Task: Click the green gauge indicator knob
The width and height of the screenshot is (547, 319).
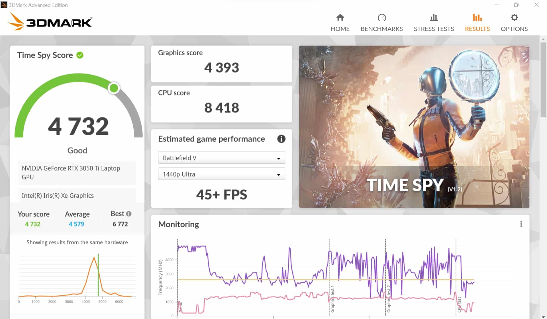Action: tap(114, 88)
